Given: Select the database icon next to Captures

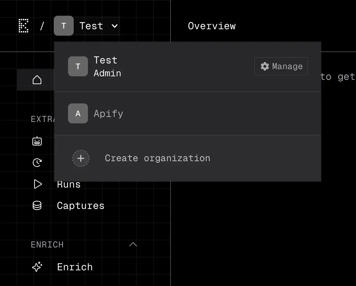Looking at the screenshot, I should [37, 205].
